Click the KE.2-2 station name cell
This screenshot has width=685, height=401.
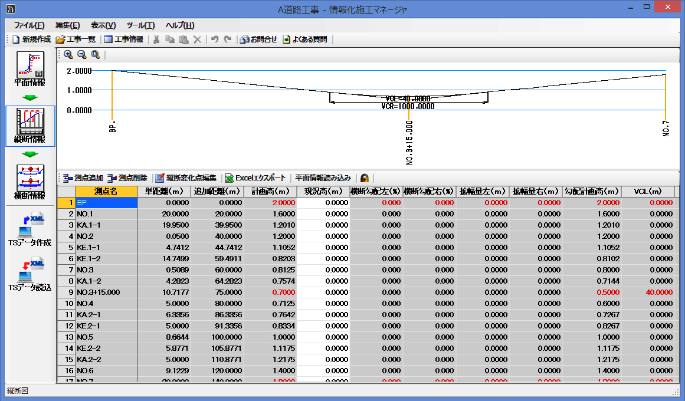pyautogui.click(x=107, y=349)
